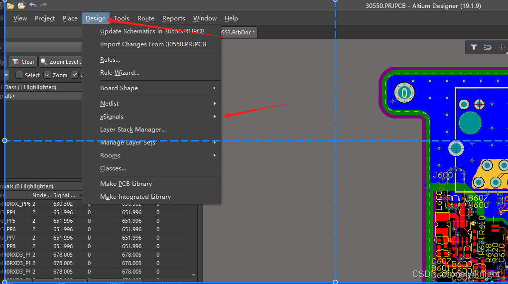The width and height of the screenshot is (508, 284).
Task: Open the Place menu
Action: point(70,18)
